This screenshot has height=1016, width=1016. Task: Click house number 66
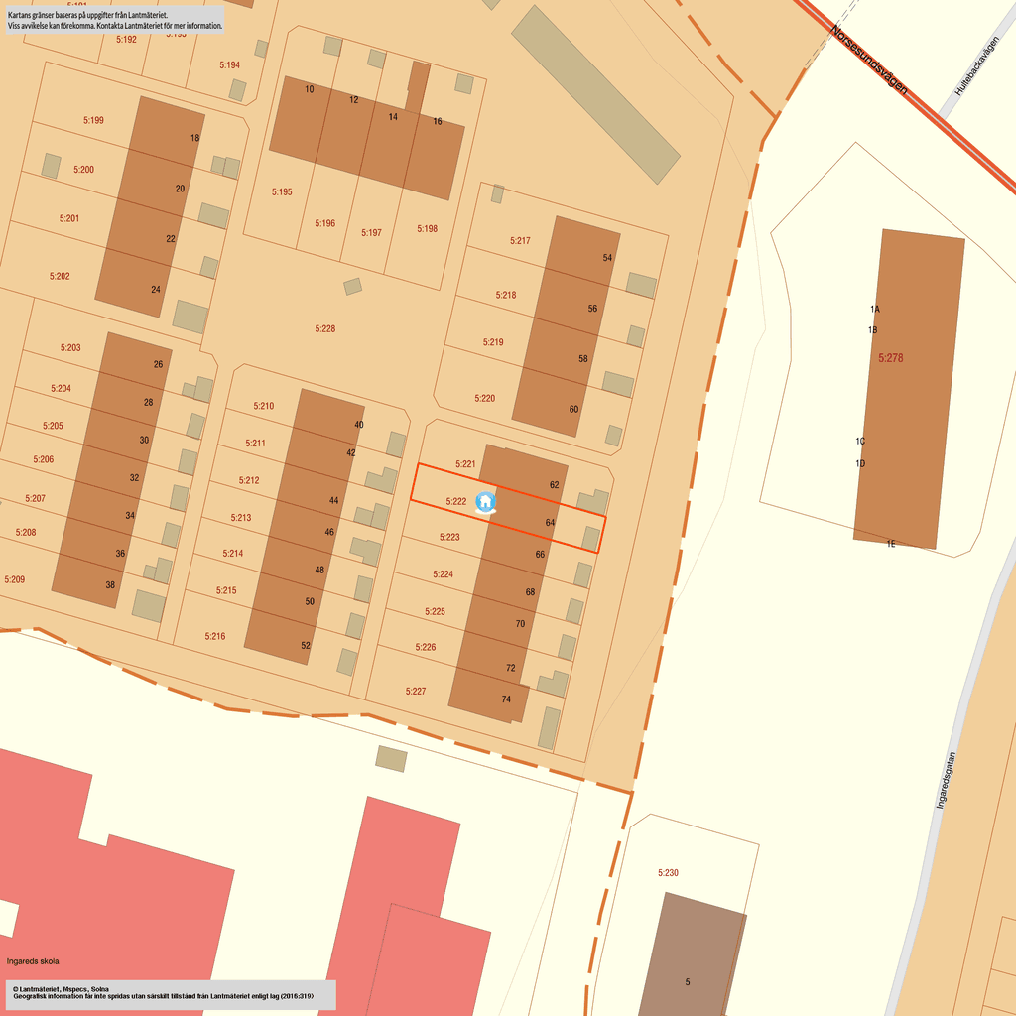[x=541, y=554]
